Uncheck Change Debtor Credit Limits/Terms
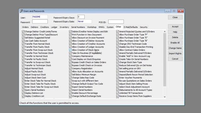This screenshot has height=113, width=201. click(23, 31)
